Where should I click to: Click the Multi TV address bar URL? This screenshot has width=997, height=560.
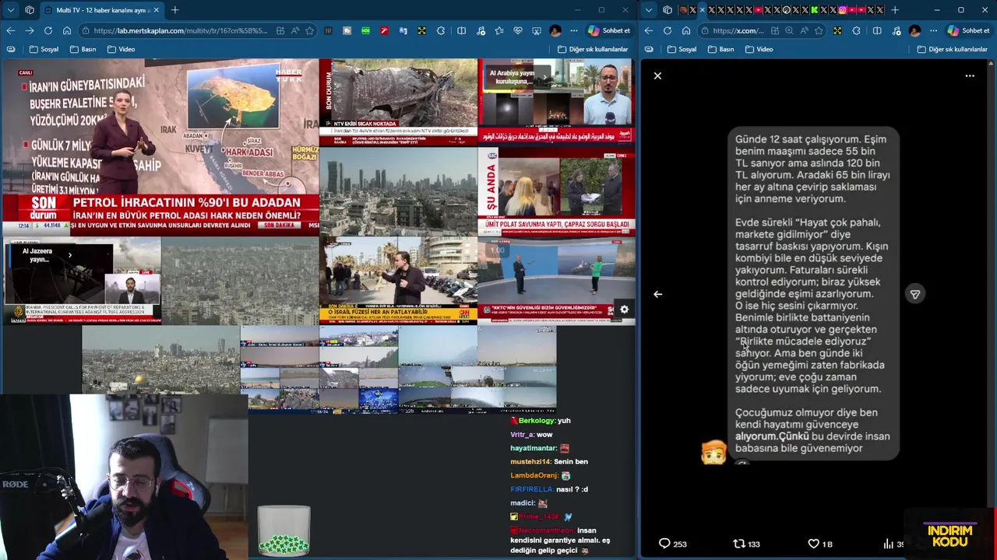point(182,30)
